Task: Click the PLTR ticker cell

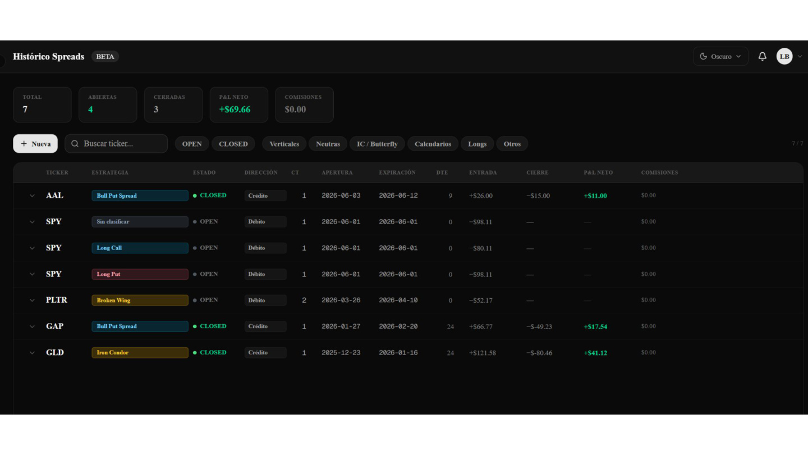Action: [x=57, y=300]
